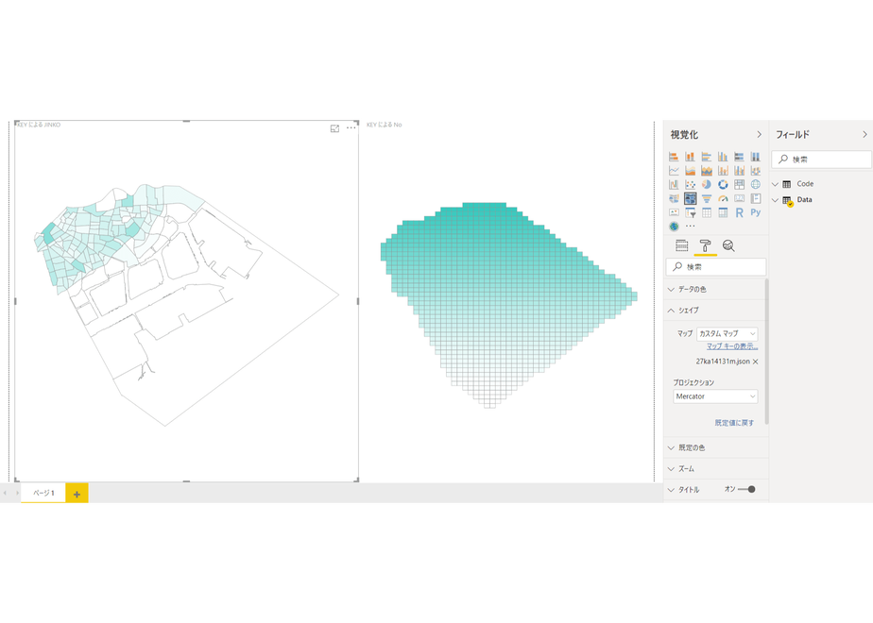Select the treemap visual
Image resolution: width=873 pixels, height=623 pixels.
(740, 184)
